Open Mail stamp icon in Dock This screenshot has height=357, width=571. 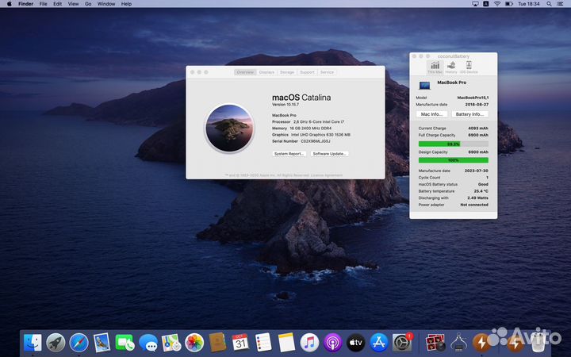[102, 343]
